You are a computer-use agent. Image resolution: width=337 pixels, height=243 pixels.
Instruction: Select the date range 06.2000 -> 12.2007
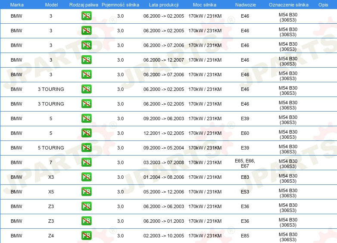164,60
